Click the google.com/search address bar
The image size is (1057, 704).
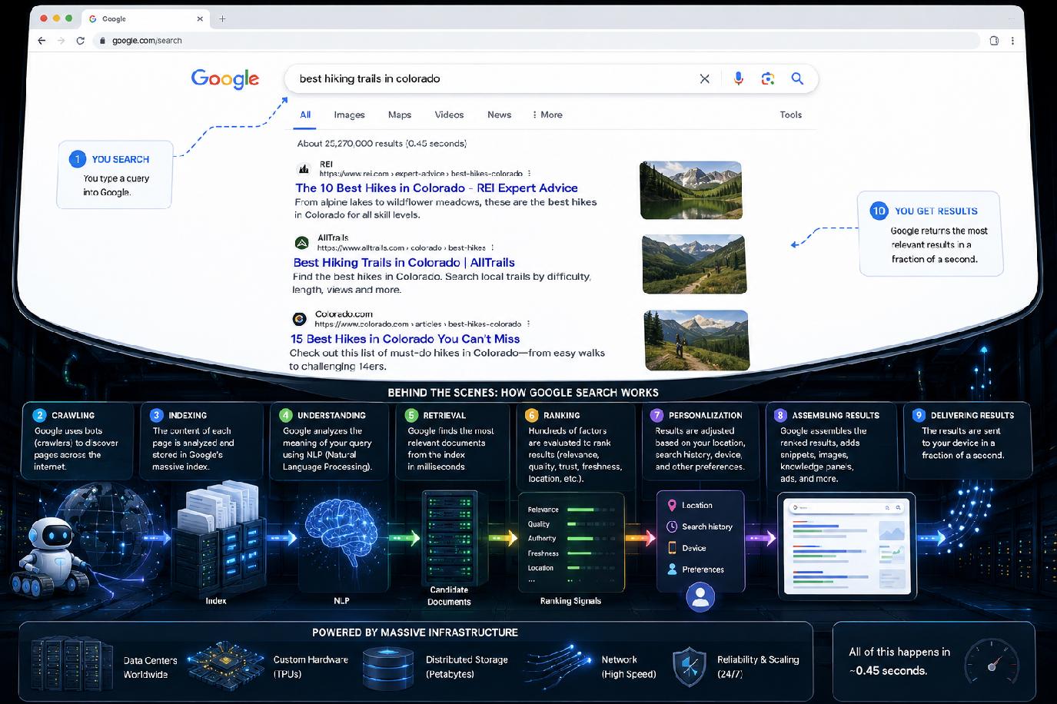(537, 41)
